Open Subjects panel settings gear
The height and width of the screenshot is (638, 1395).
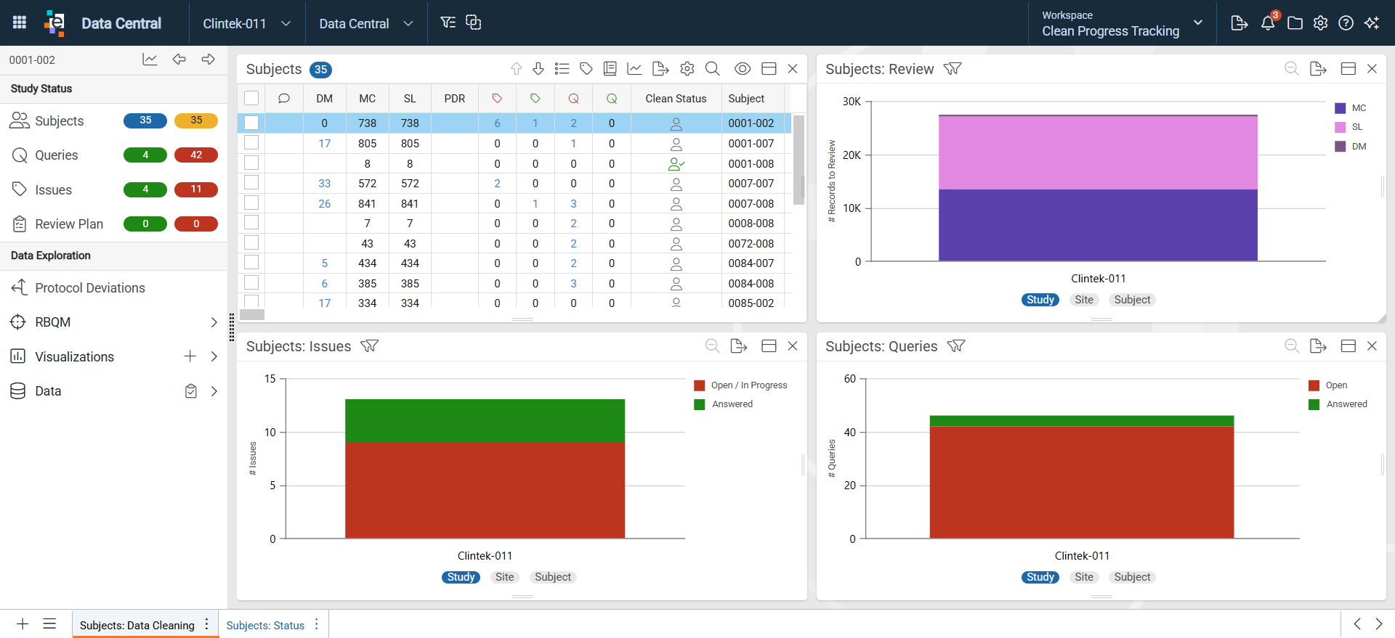pos(687,68)
